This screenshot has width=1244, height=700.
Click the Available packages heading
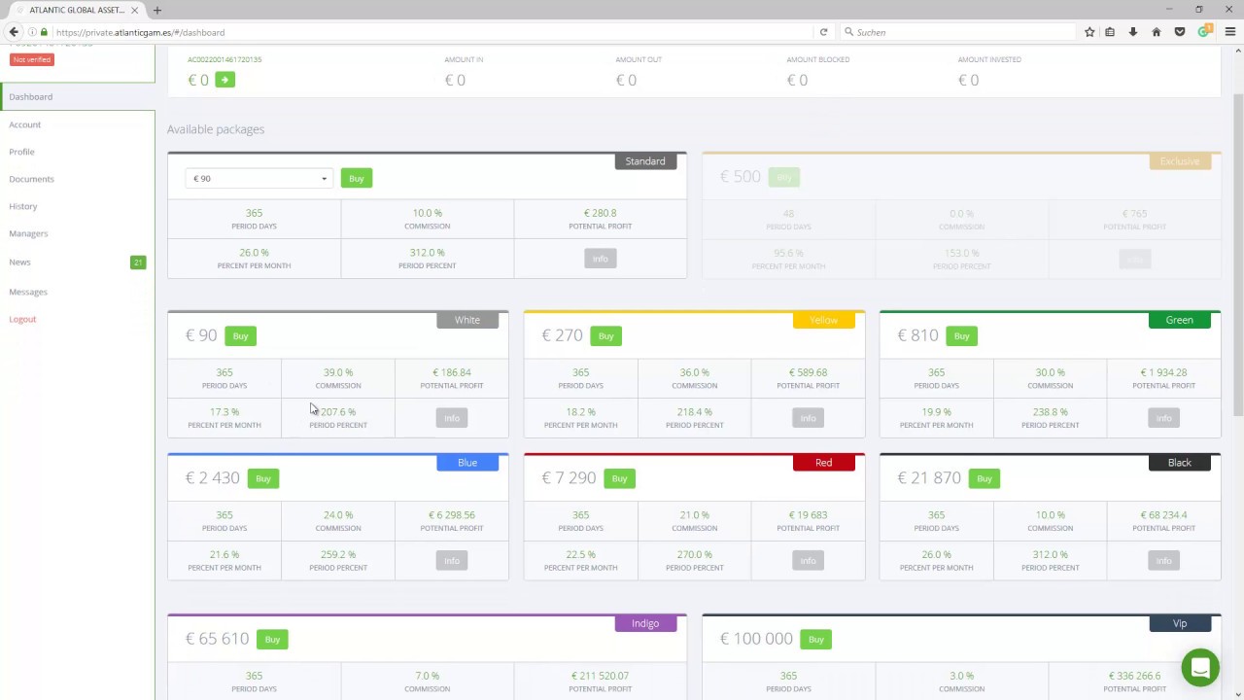pos(216,129)
